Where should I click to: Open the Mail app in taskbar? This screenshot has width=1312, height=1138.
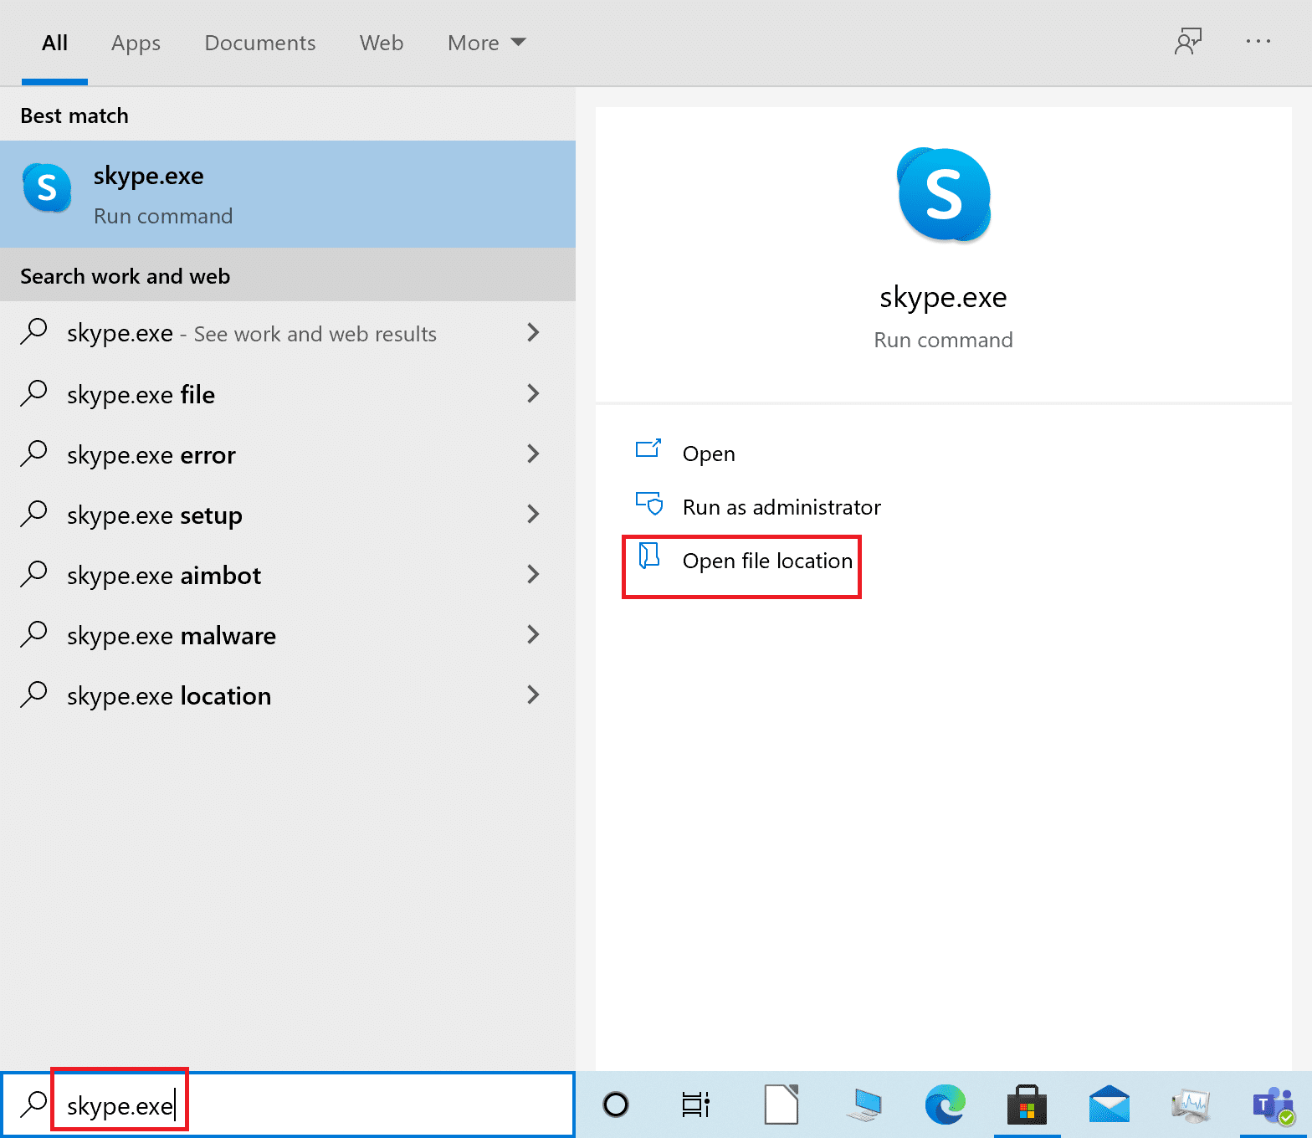click(1109, 1105)
